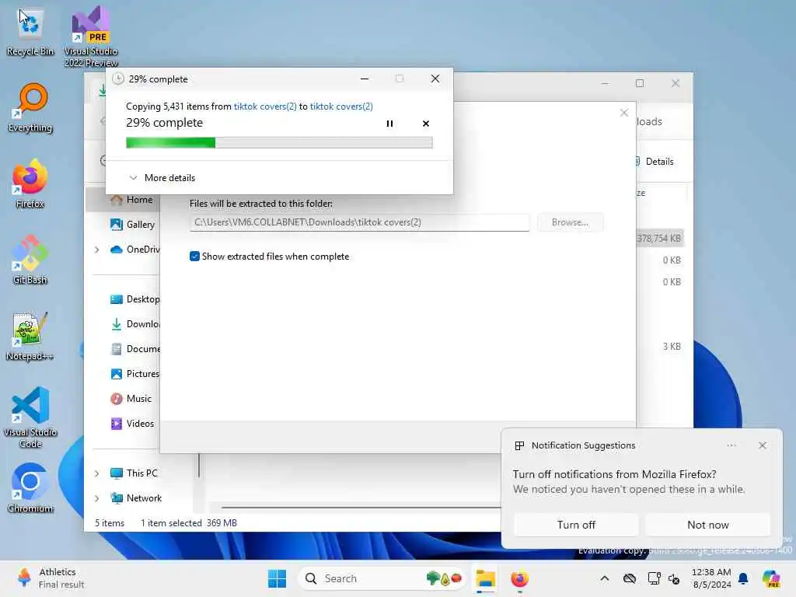This screenshot has height=597, width=796.
Task: Open source link tiktok covers(2)
Action: [265, 106]
